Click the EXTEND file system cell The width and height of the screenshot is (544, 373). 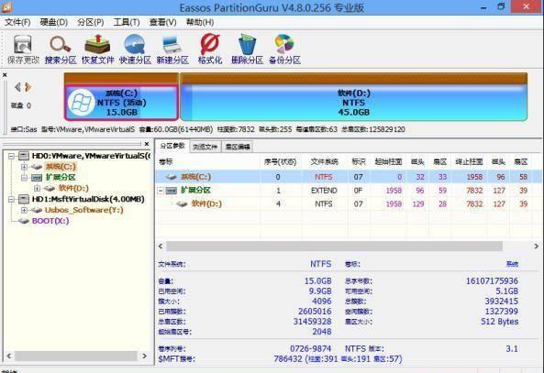point(324,191)
